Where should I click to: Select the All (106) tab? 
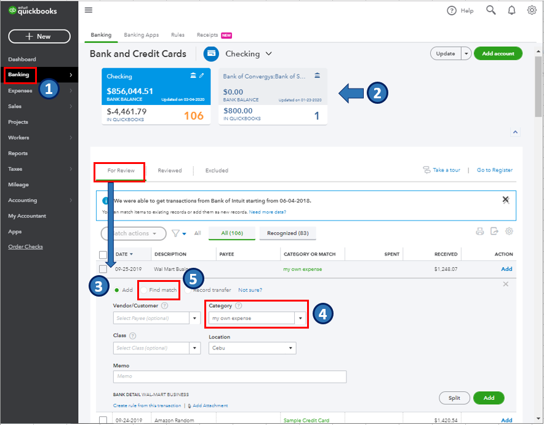click(x=232, y=233)
